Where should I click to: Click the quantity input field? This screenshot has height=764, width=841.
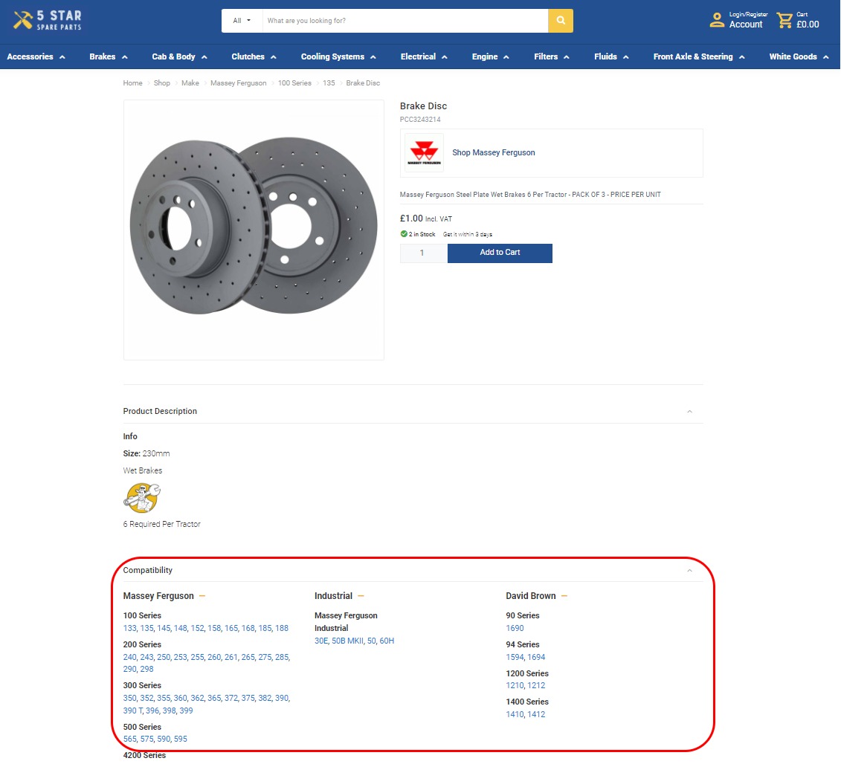coord(423,253)
